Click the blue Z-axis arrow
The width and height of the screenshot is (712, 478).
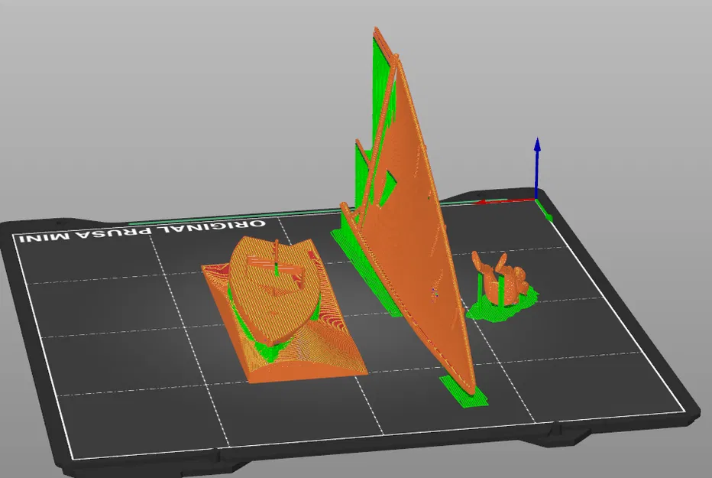(537, 167)
